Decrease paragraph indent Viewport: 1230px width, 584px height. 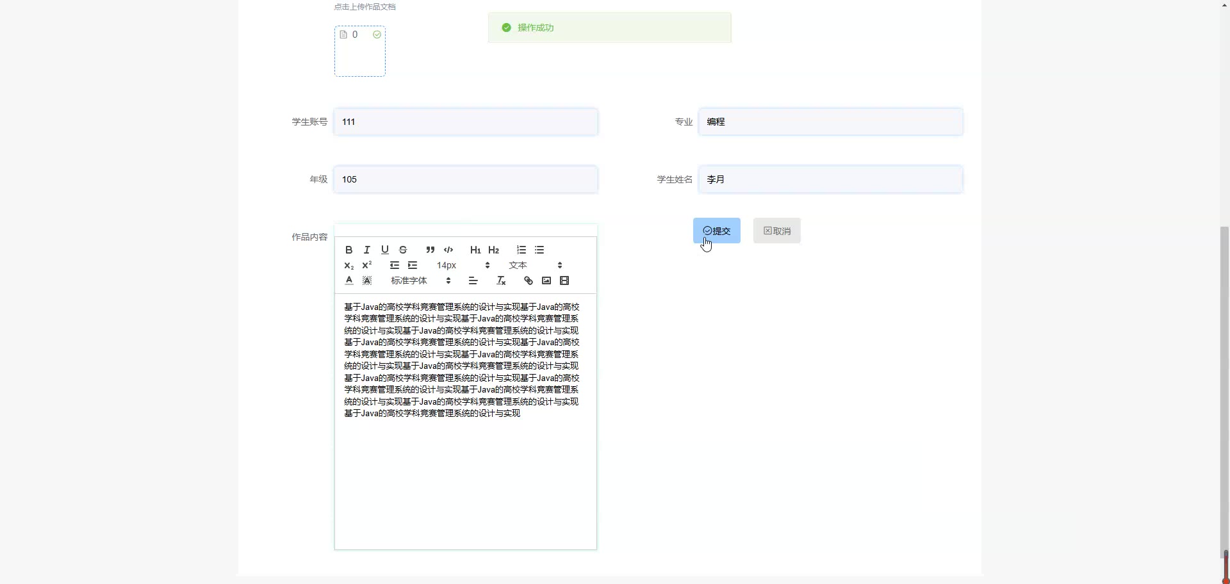[395, 265]
